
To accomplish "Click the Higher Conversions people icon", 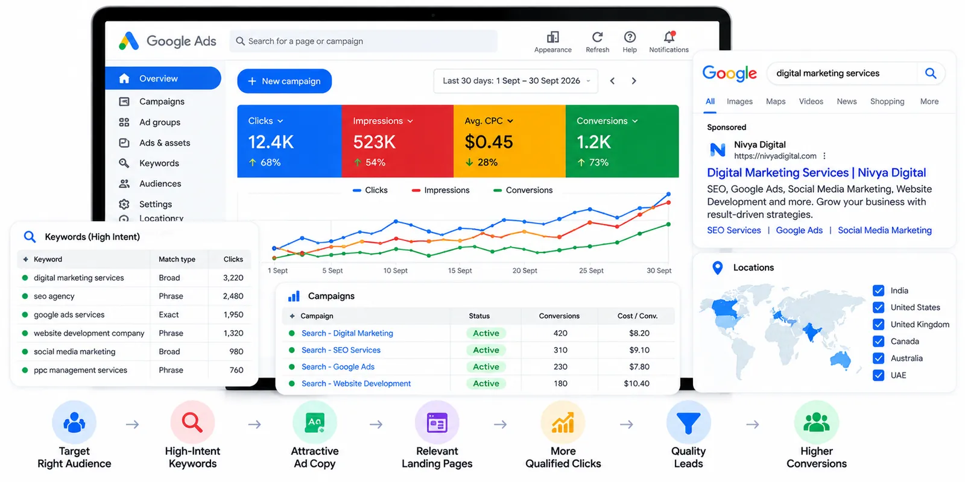I will pos(817,422).
